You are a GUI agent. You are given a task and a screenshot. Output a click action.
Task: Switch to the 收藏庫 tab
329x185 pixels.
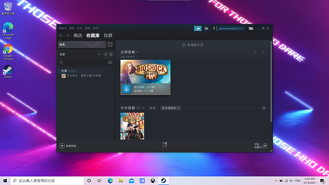point(93,36)
